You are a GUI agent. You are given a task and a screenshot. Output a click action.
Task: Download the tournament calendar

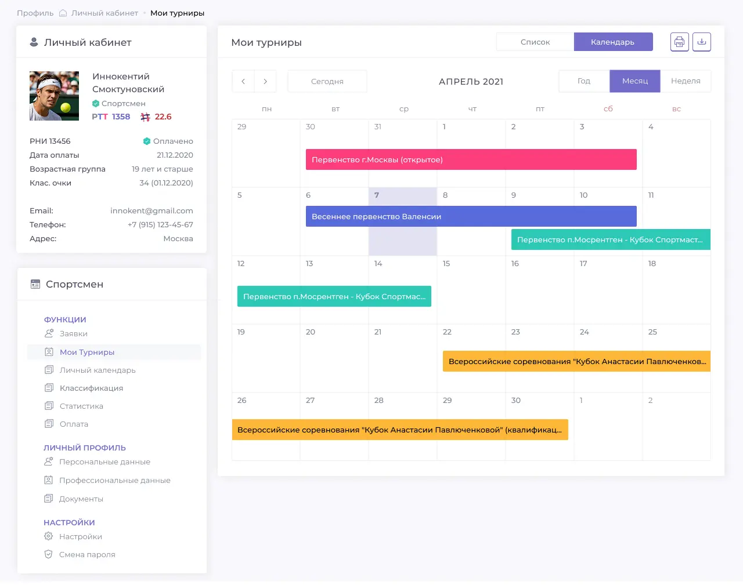(702, 42)
